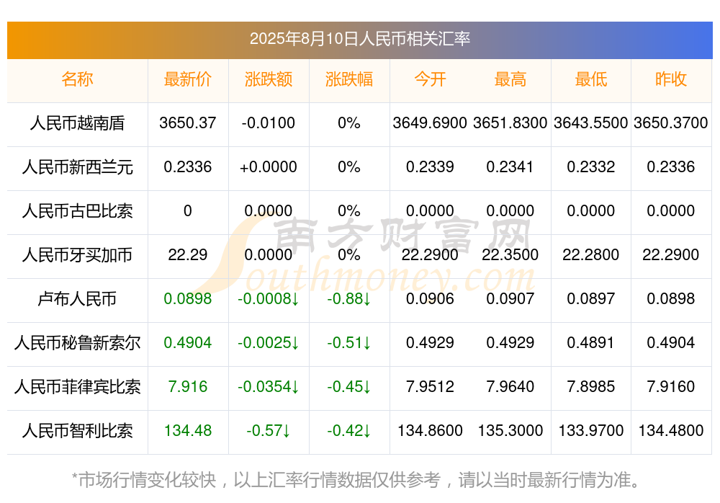
Task: Click change amount -0.0100
Action: (x=268, y=123)
